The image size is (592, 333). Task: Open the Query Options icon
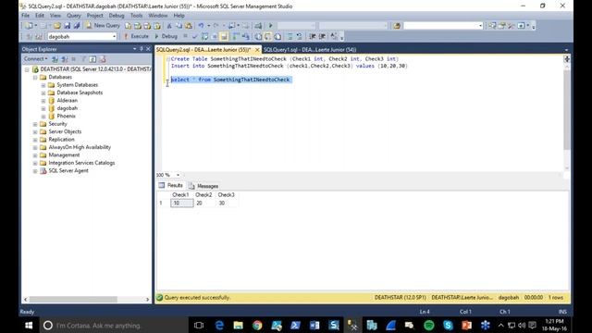coord(215,37)
